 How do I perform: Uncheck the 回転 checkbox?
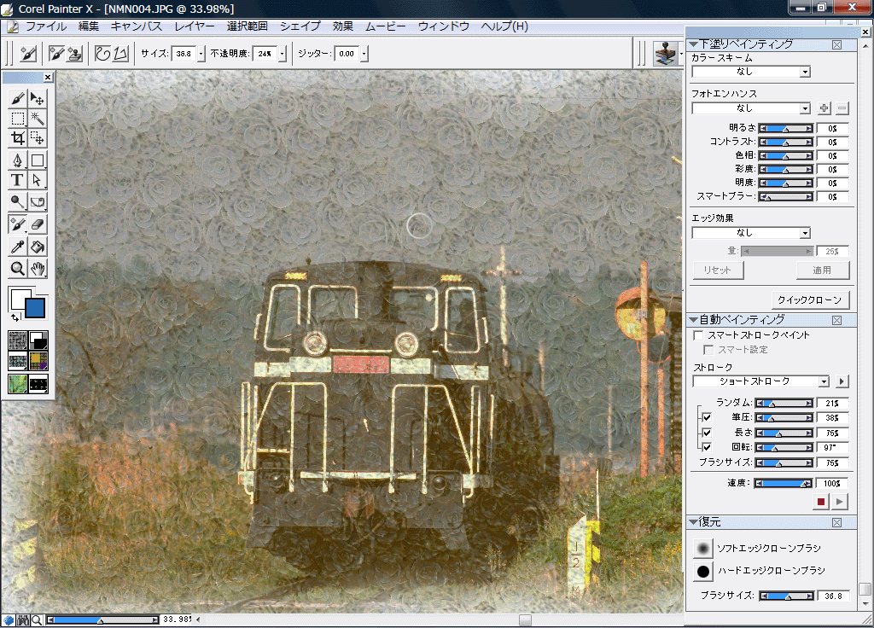707,447
